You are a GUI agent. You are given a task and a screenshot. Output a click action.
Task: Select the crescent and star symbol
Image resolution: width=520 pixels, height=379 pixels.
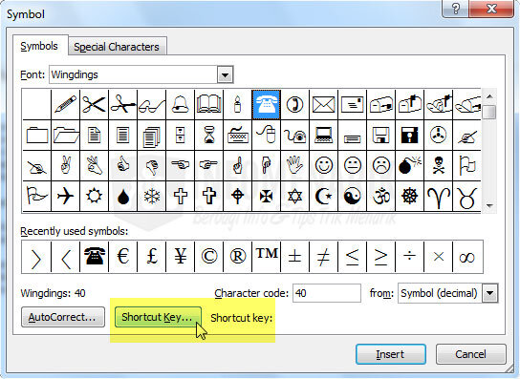point(323,196)
